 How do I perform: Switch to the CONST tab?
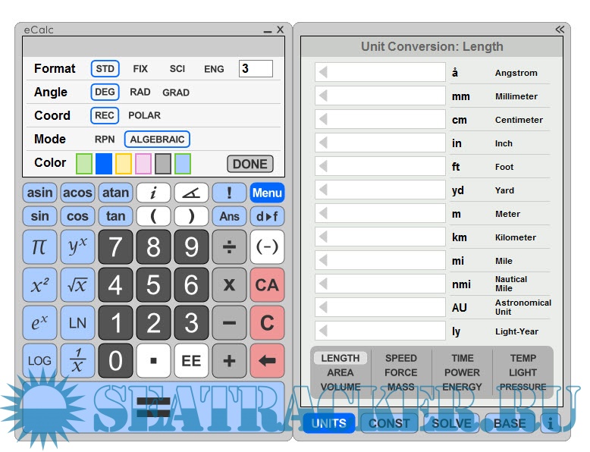[389, 423]
